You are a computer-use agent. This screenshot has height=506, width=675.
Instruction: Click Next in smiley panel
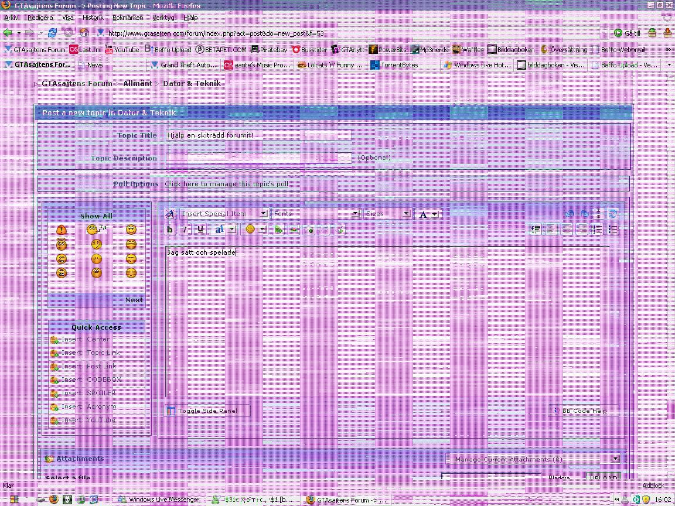click(134, 300)
